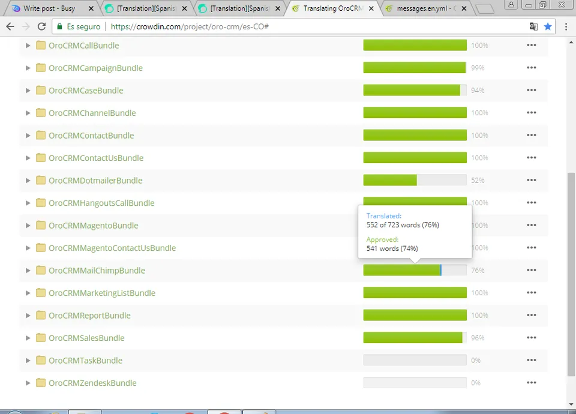Expand the OroCRMCaseBundle folder

click(x=28, y=91)
